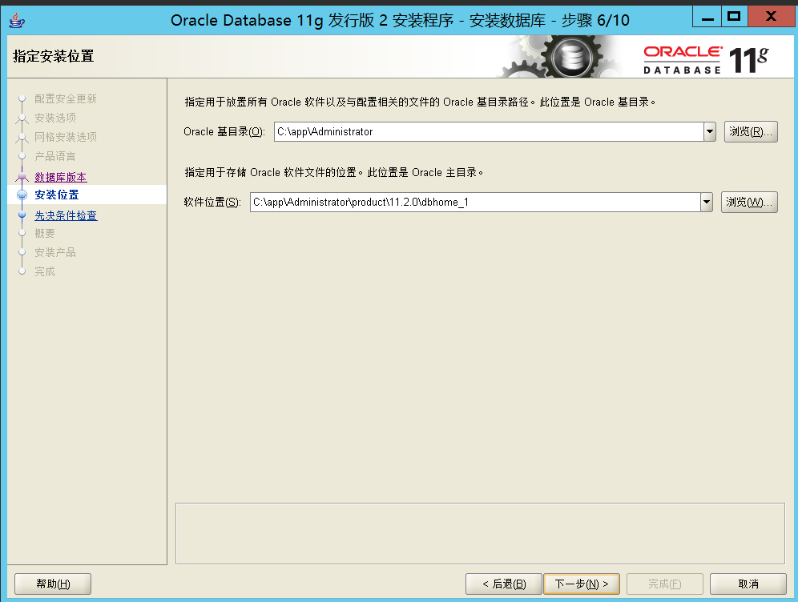This screenshot has width=798, height=602.
Task: Browse for Oracle base directory with 浏览(R)
Action: (x=751, y=131)
